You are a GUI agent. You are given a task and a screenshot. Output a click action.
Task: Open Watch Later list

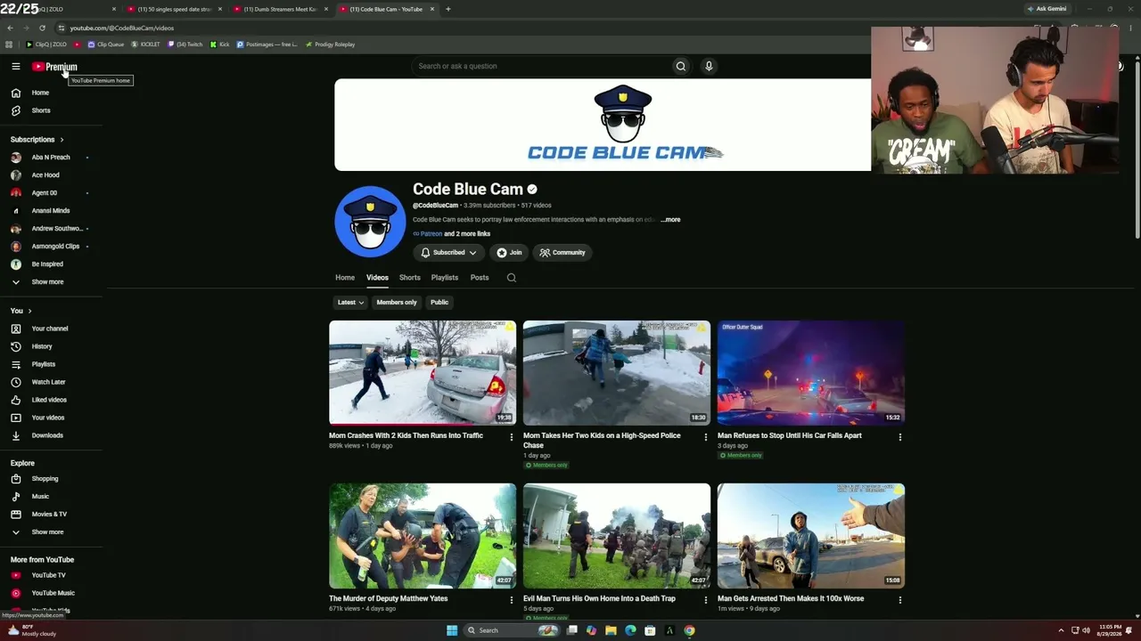click(x=50, y=382)
